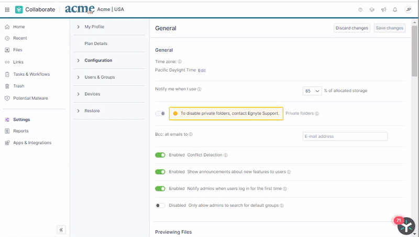Image resolution: width=419 pixels, height=237 pixels.
Task: Expand the My Profile section chevron
Action: pyautogui.click(x=78, y=27)
